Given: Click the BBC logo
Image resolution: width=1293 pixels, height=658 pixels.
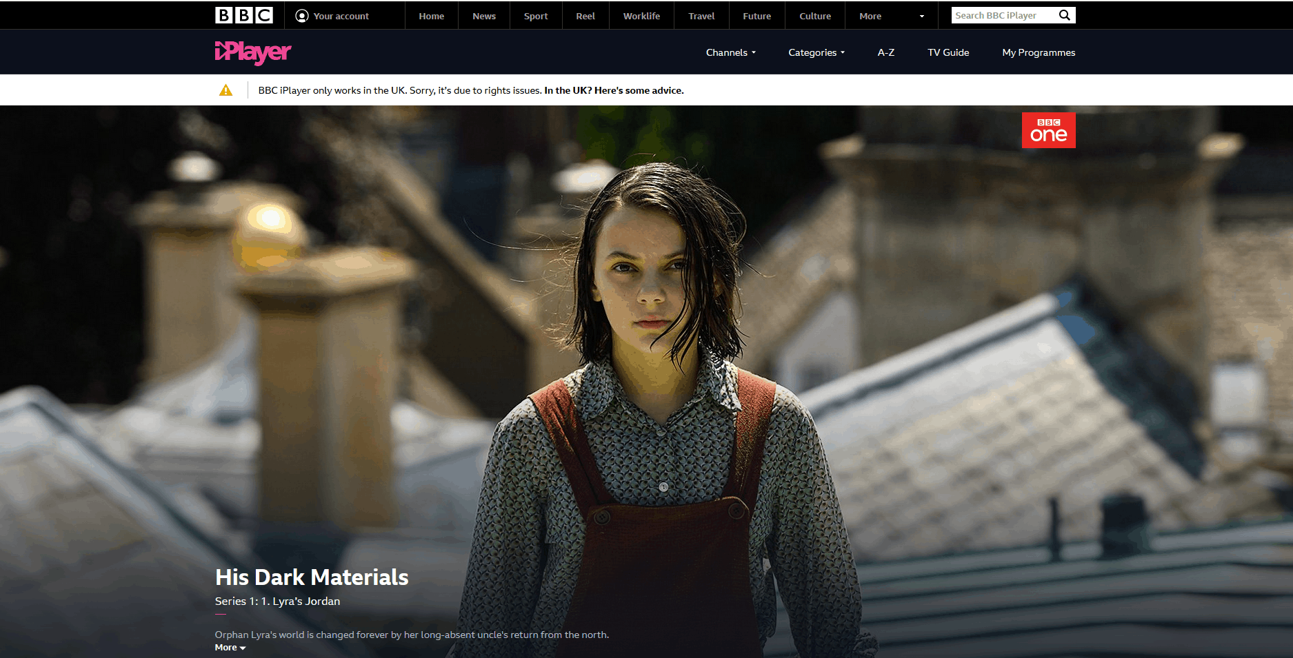Looking at the screenshot, I should point(243,14).
